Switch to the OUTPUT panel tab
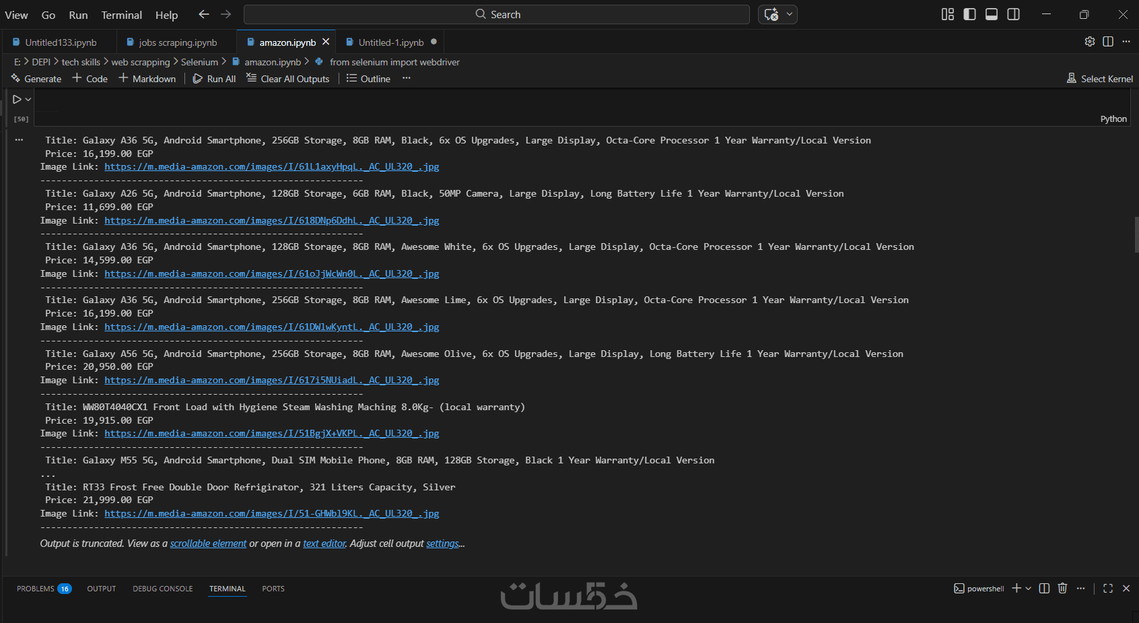Image resolution: width=1139 pixels, height=623 pixels. tap(102, 589)
